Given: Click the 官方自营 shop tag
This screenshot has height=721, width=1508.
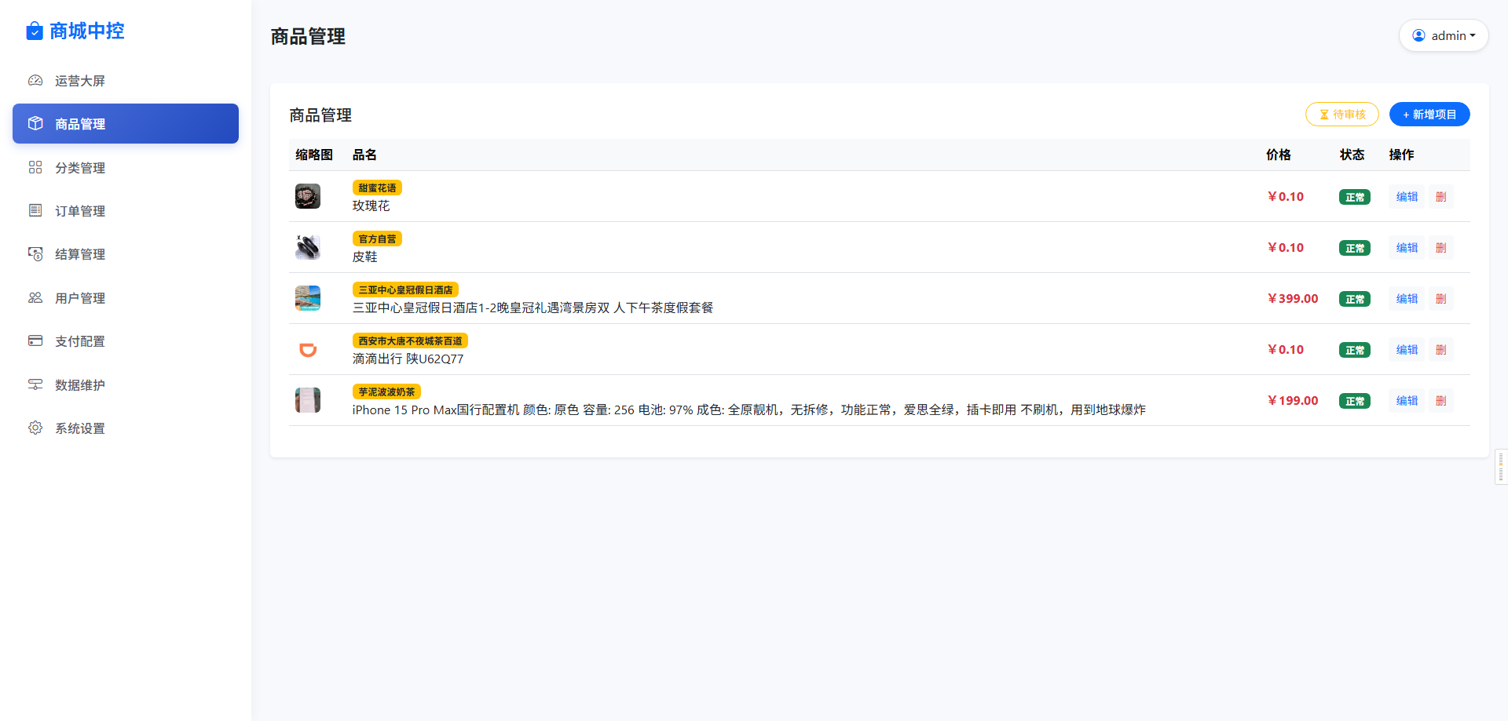Looking at the screenshot, I should point(377,239).
